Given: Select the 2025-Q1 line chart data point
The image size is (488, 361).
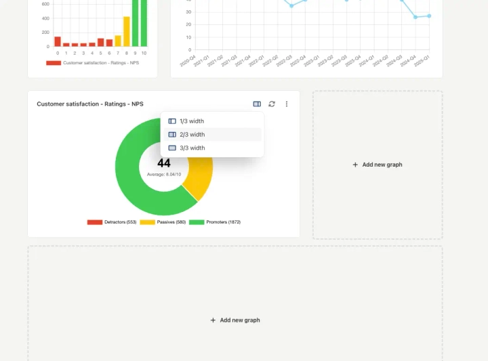Looking at the screenshot, I should [x=429, y=16].
